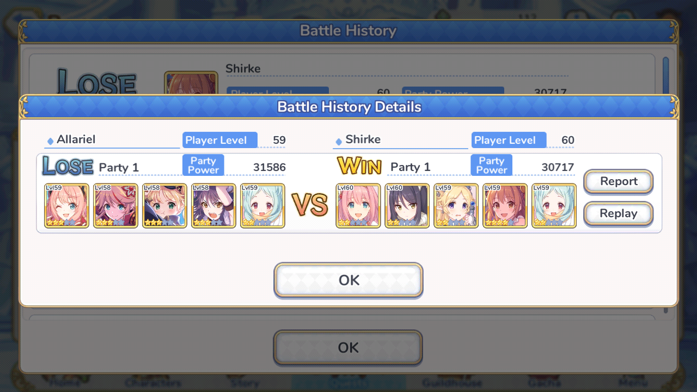
Task: Select Allariel's blonde Lvl58 character portrait
Action: pyautogui.click(x=164, y=206)
